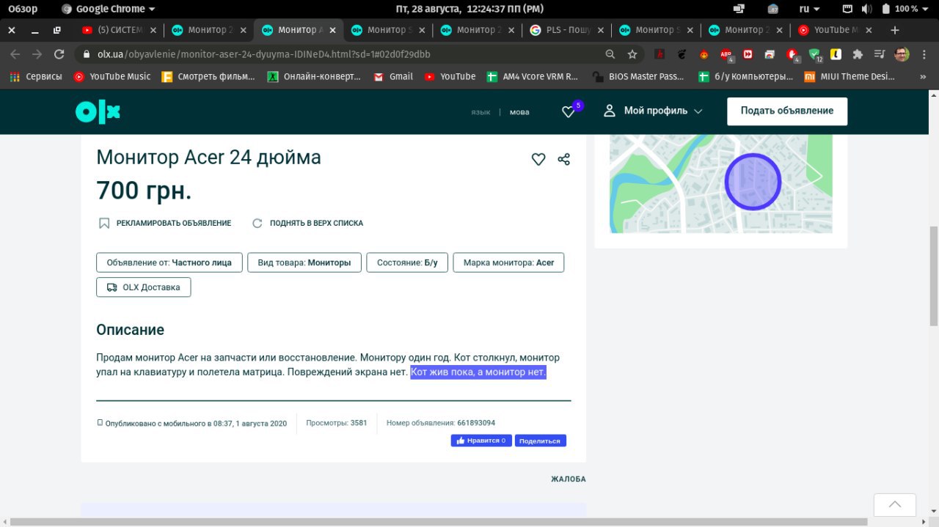Click the Состояние: Б/у tag
Image resolution: width=939 pixels, height=527 pixels.
(407, 262)
